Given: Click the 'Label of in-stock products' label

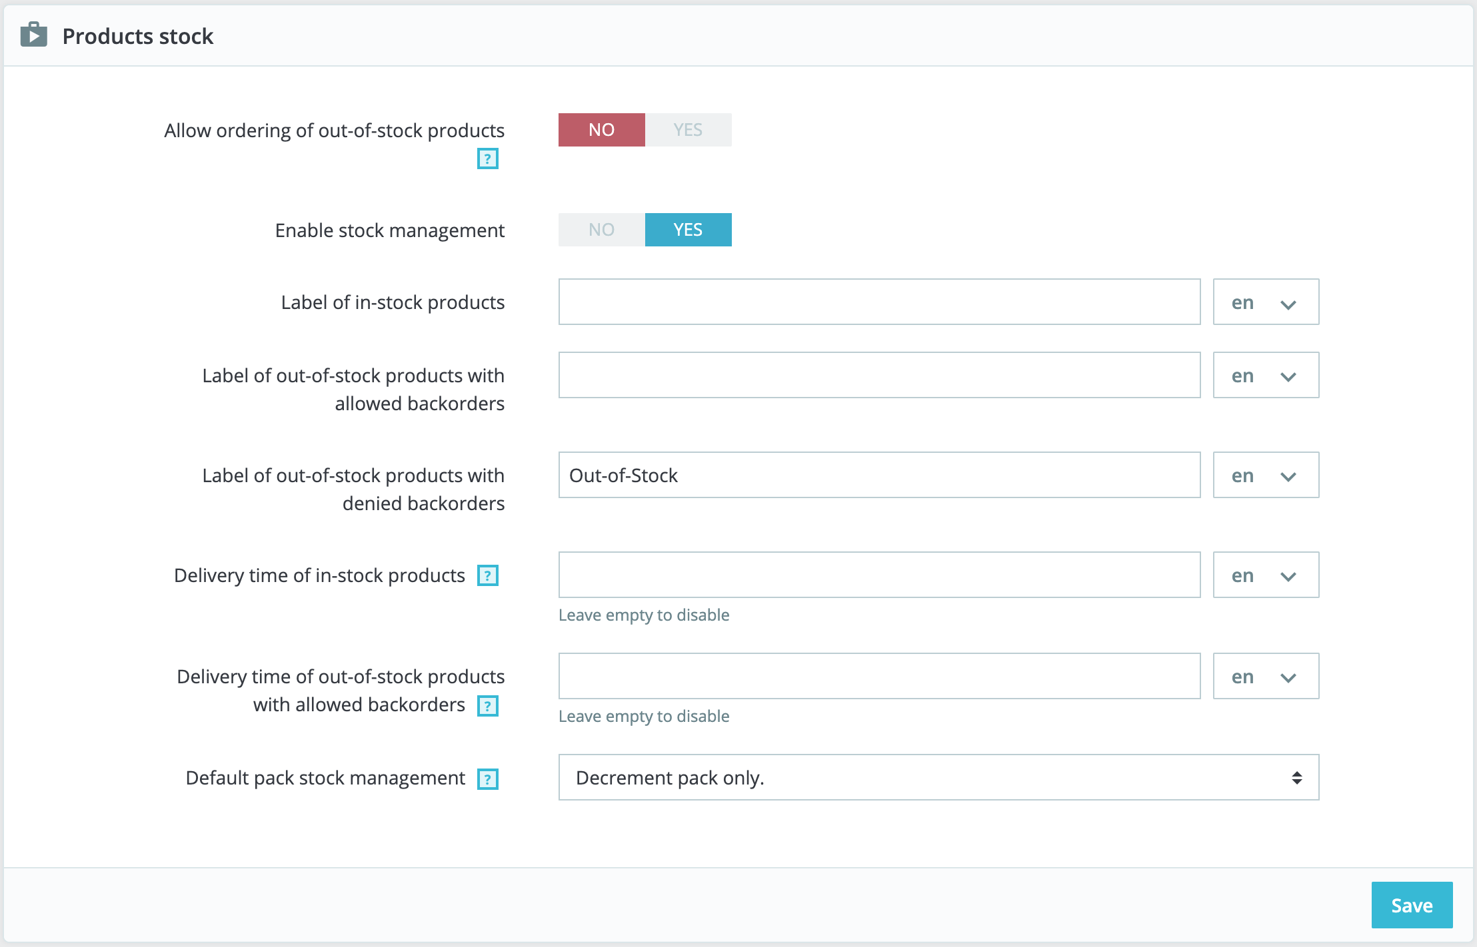Looking at the screenshot, I should point(393,302).
